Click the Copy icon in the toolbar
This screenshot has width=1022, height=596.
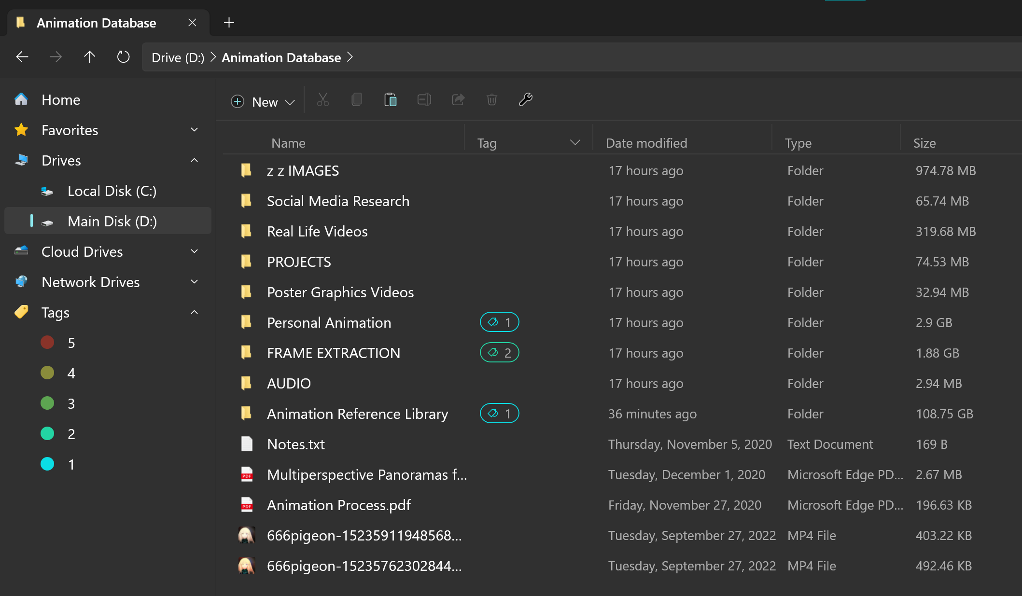coord(357,100)
